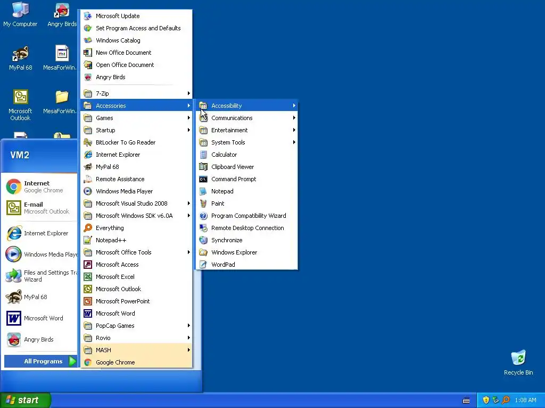This screenshot has height=408, width=545.
Task: Open the Microsoft Access icon
Action: [88, 265]
